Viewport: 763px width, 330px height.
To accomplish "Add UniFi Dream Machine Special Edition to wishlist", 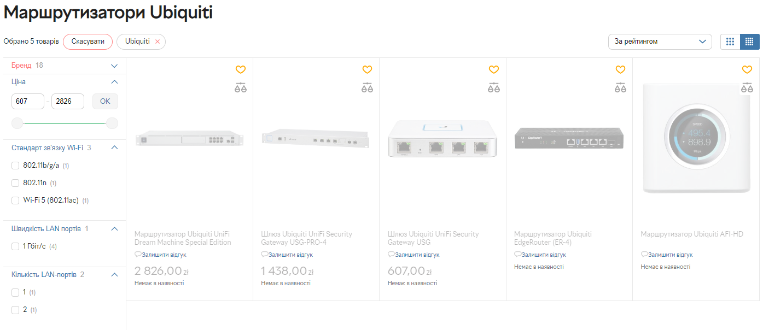I will 241,69.
